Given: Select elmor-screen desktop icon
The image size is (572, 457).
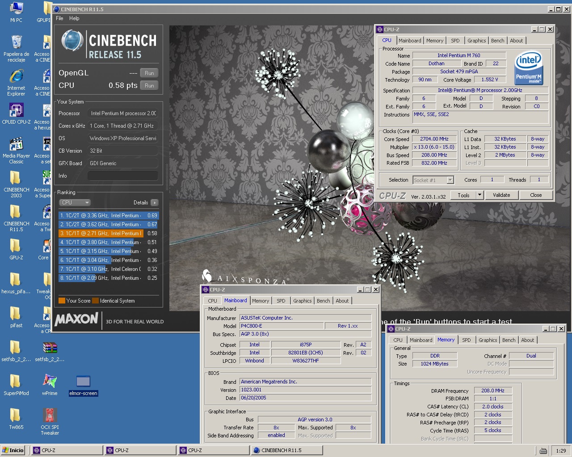Looking at the screenshot, I should tap(83, 385).
